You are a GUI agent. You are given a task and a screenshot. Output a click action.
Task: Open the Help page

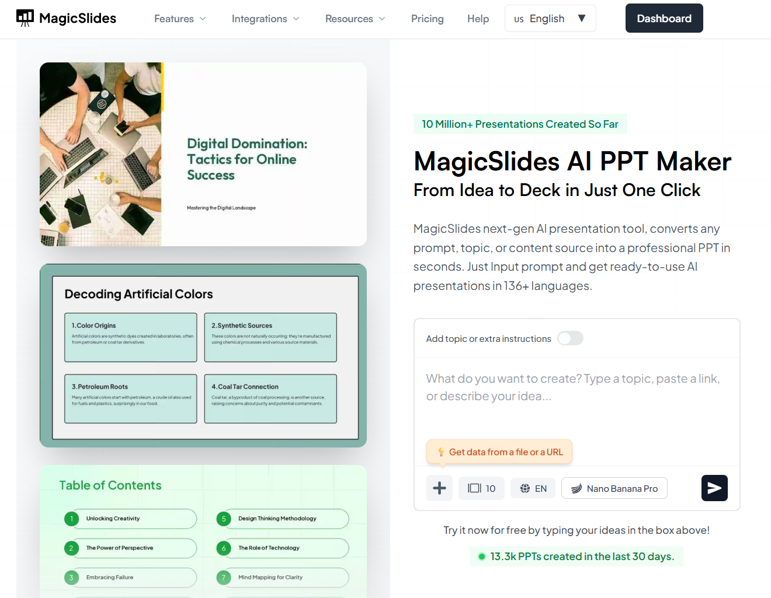pos(478,19)
